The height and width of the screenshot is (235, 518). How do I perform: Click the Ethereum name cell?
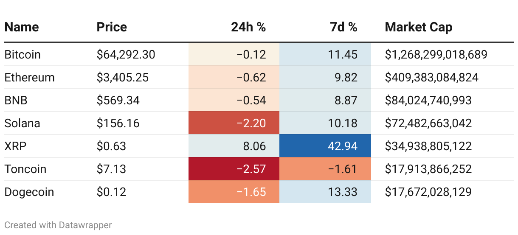[x=30, y=77]
